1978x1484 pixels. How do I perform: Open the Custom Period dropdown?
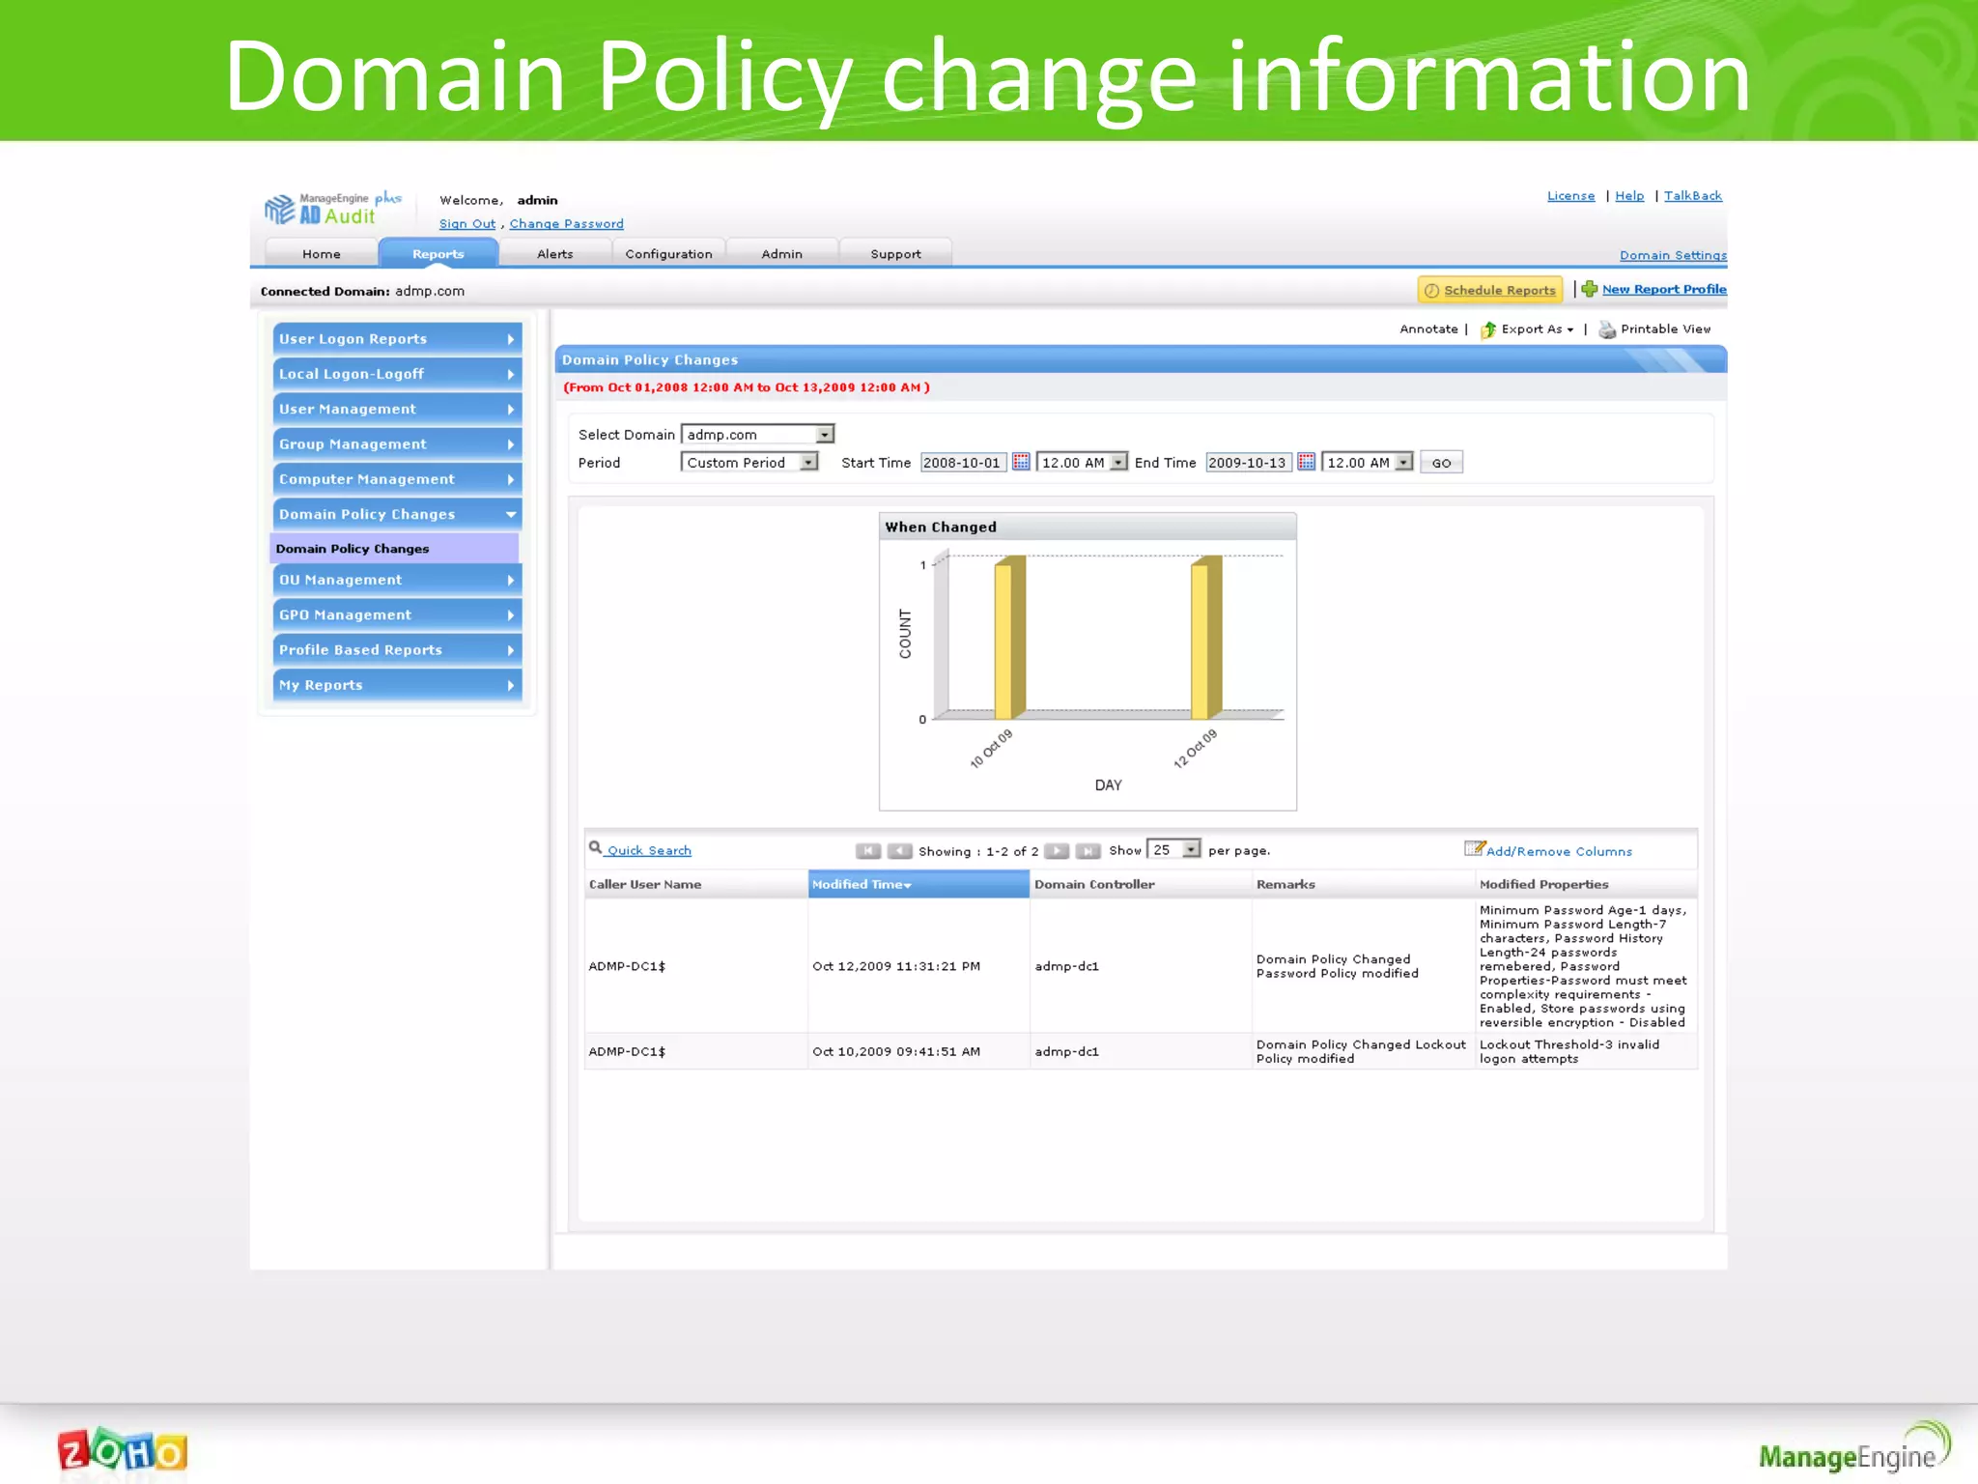[749, 463]
